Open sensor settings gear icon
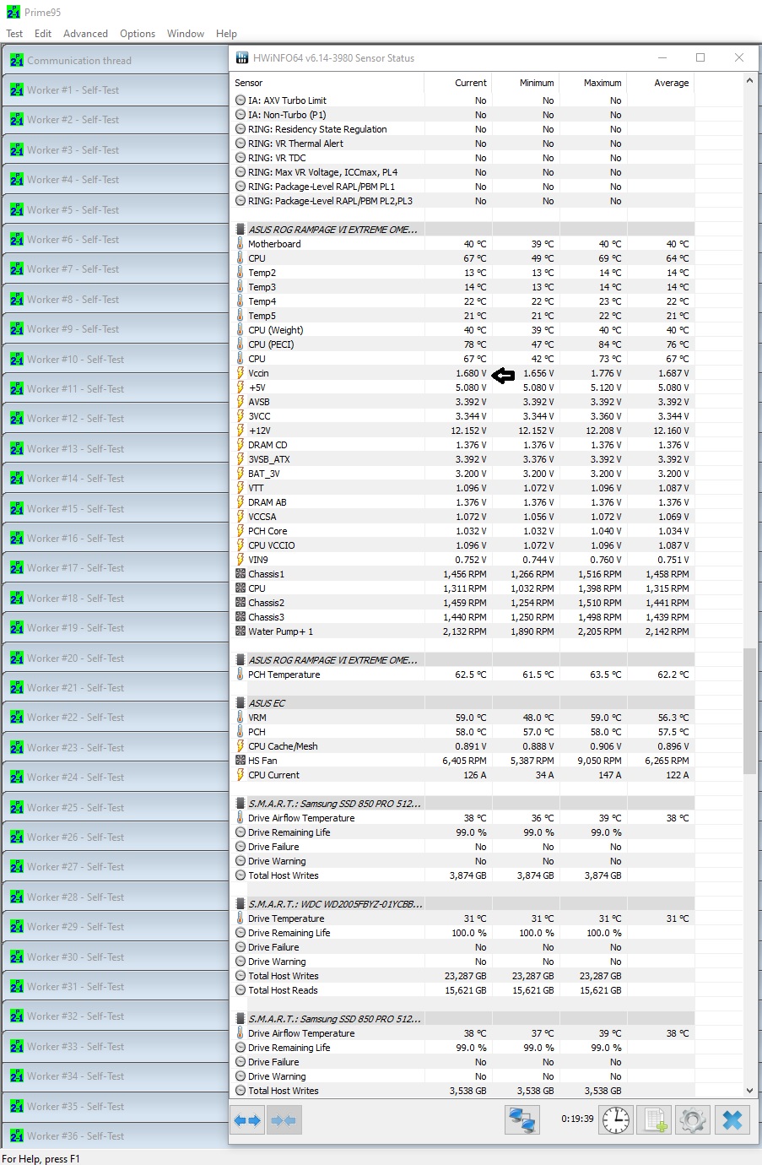This screenshot has width=762, height=1165. [693, 1120]
